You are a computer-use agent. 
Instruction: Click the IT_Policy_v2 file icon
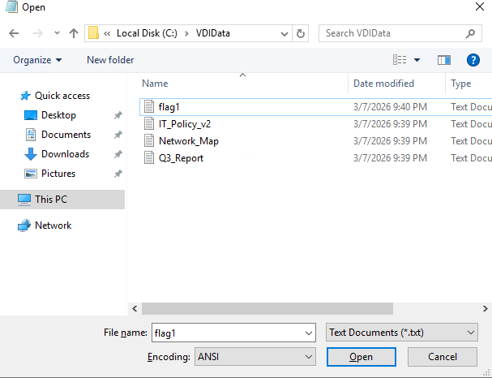click(x=149, y=123)
